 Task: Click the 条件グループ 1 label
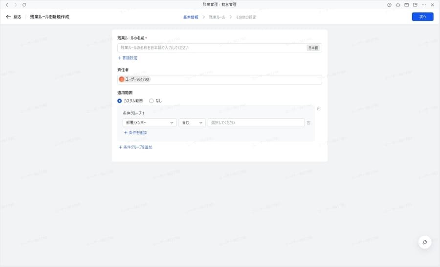[133, 113]
